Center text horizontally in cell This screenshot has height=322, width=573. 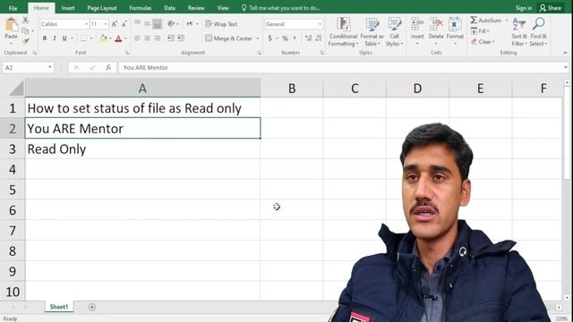pyautogui.click(x=147, y=38)
